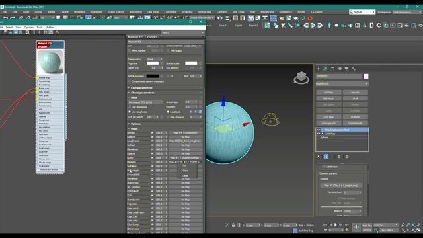Open the Display panel tab icon

(x=346, y=69)
